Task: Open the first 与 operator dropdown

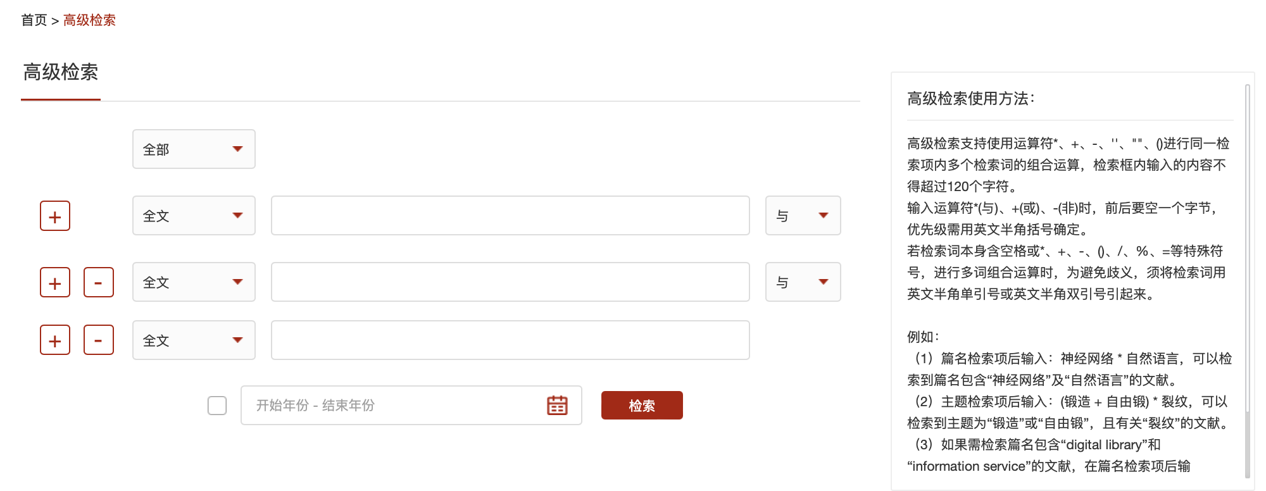Action: coord(803,216)
